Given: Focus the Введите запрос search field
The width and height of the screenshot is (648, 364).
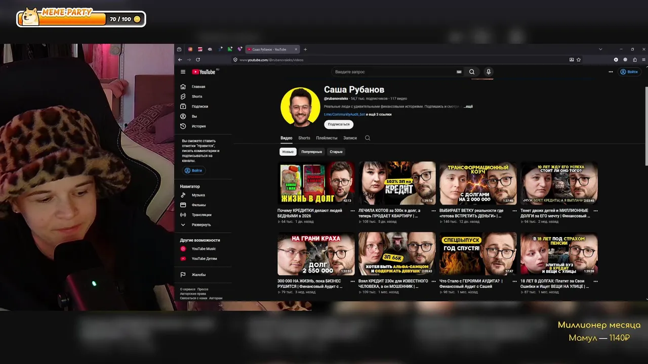Looking at the screenshot, I should coord(394,72).
